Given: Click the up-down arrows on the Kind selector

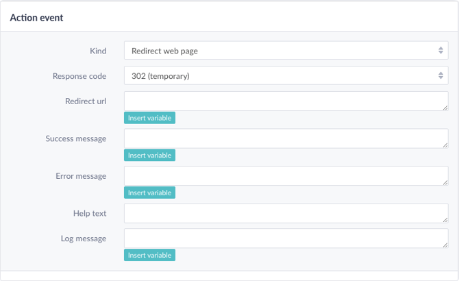Looking at the screenshot, I should pos(441,50).
